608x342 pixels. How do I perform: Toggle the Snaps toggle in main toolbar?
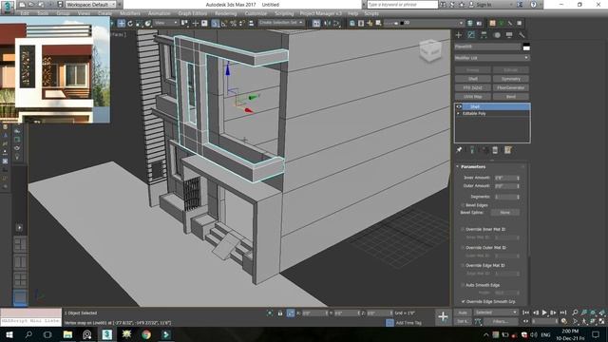[x=216, y=23]
